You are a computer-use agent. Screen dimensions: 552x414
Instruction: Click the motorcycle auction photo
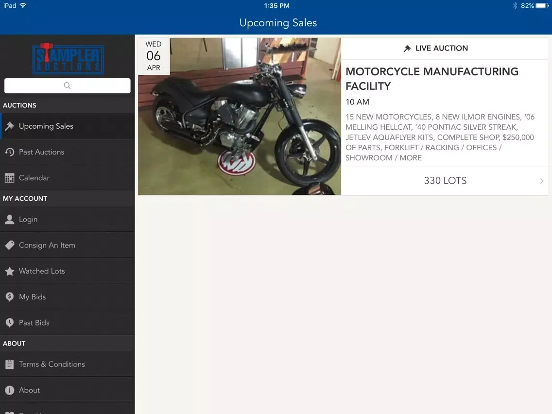pos(240,117)
